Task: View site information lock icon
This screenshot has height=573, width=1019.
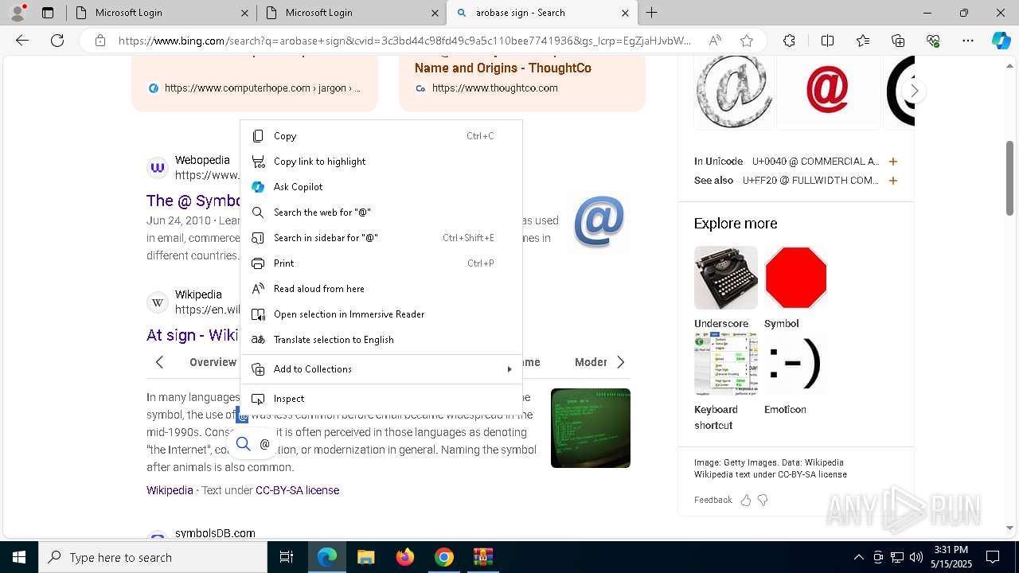Action: point(100,41)
